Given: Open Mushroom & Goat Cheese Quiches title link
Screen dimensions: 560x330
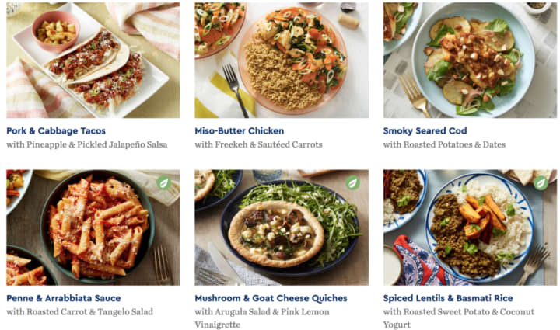Looking at the screenshot, I should pyautogui.click(x=271, y=298).
